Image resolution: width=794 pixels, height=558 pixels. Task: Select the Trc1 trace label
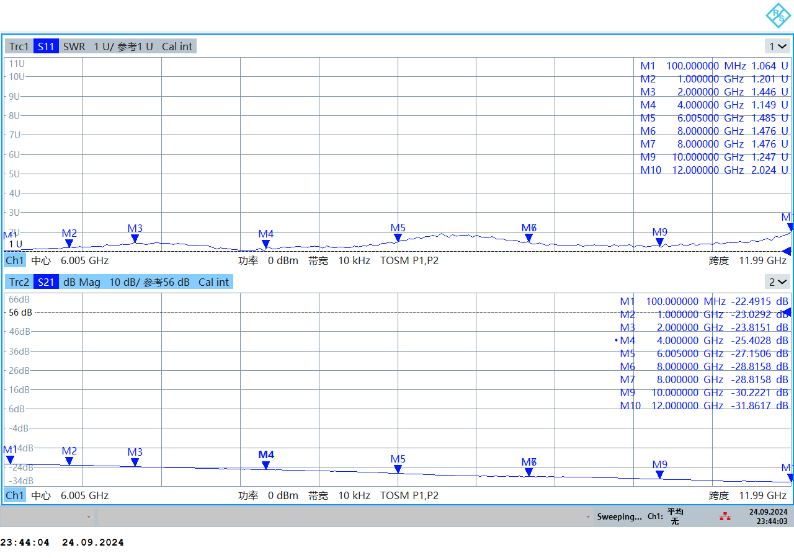pyautogui.click(x=19, y=46)
